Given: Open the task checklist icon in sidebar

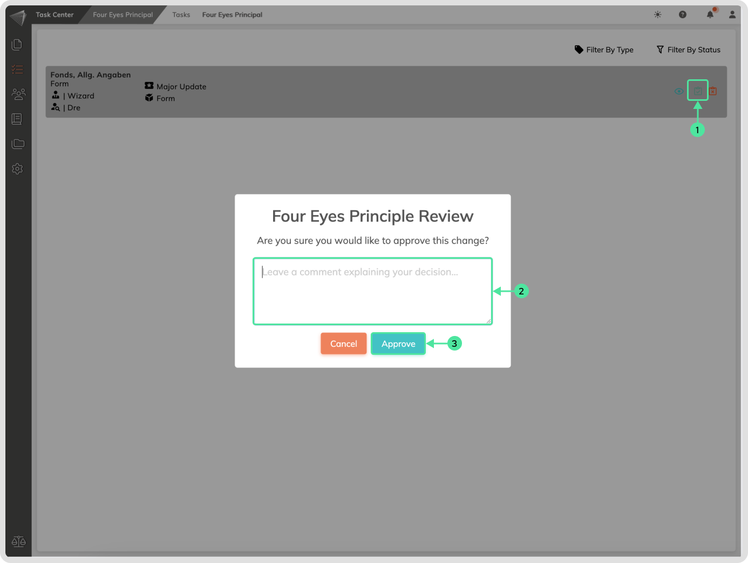Looking at the screenshot, I should tap(17, 69).
